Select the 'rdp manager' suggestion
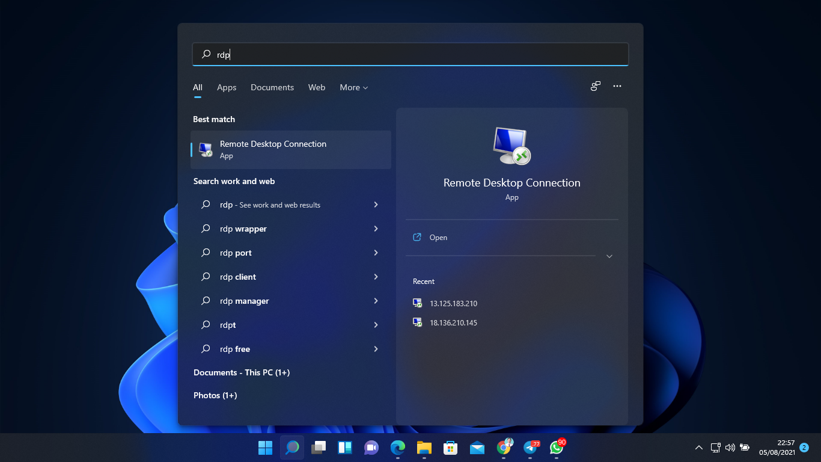This screenshot has height=462, width=821. pyautogui.click(x=291, y=301)
